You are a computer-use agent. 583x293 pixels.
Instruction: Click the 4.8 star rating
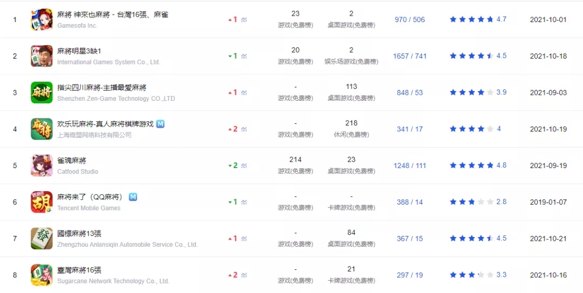(x=478, y=165)
